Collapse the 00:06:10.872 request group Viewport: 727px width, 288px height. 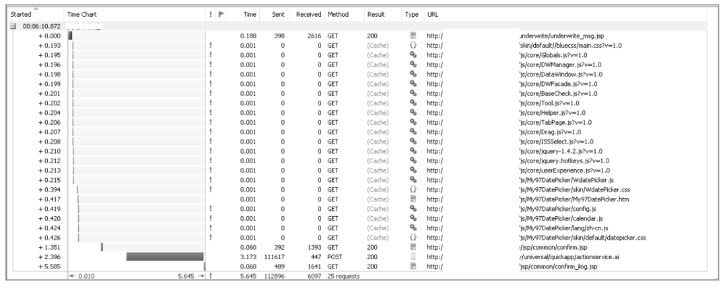pos(13,26)
